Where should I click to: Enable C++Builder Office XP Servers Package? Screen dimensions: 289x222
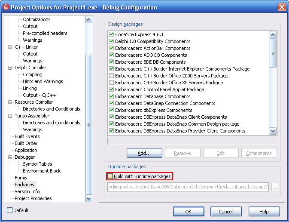(111, 82)
